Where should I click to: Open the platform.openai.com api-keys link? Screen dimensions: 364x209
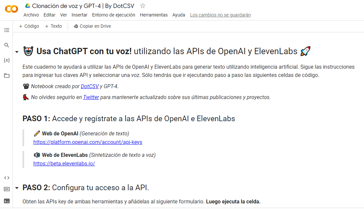(88, 142)
